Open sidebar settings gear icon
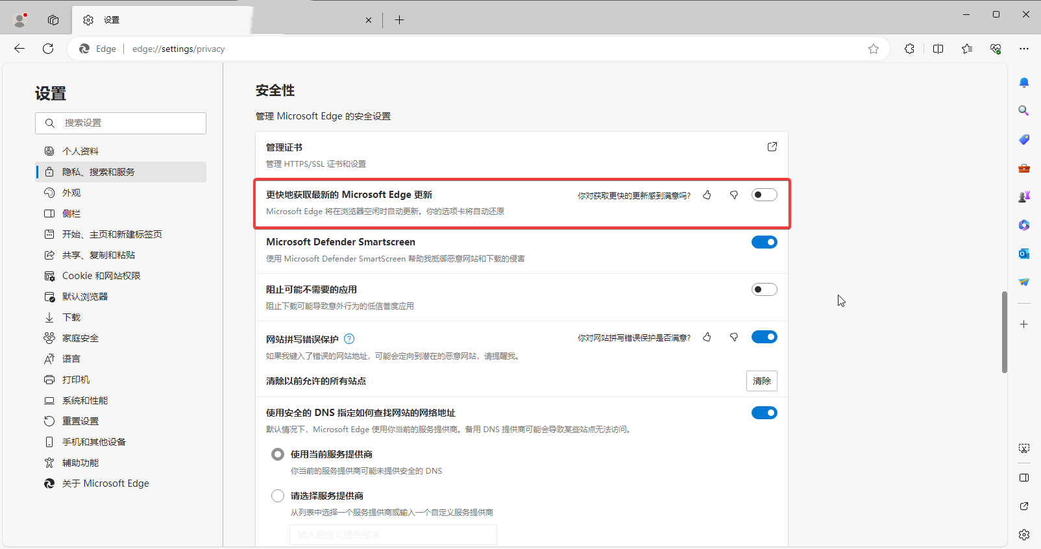This screenshot has width=1041, height=549. click(x=1024, y=535)
